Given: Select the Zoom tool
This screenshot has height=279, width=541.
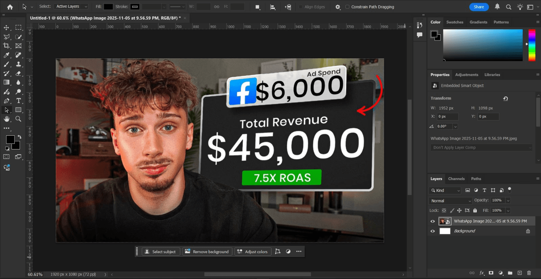Looking at the screenshot, I should point(19,119).
